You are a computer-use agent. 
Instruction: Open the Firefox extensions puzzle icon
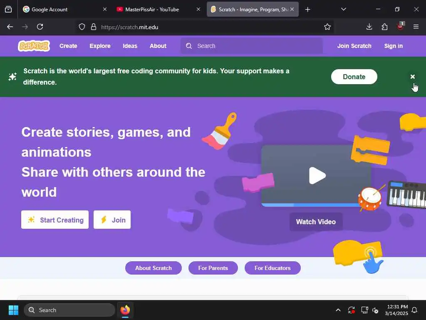(384, 27)
